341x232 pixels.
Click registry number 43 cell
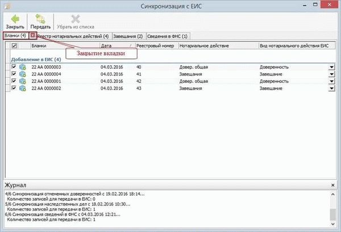coord(139,88)
